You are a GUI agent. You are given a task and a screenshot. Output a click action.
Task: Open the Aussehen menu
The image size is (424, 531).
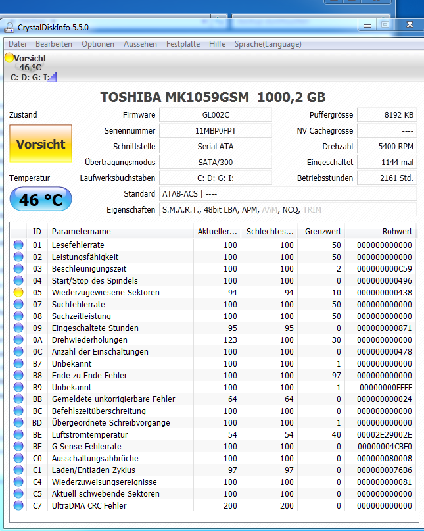pos(140,44)
